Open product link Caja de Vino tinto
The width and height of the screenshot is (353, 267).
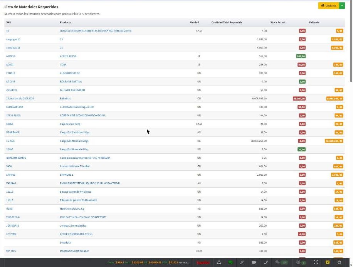click(x=70, y=124)
